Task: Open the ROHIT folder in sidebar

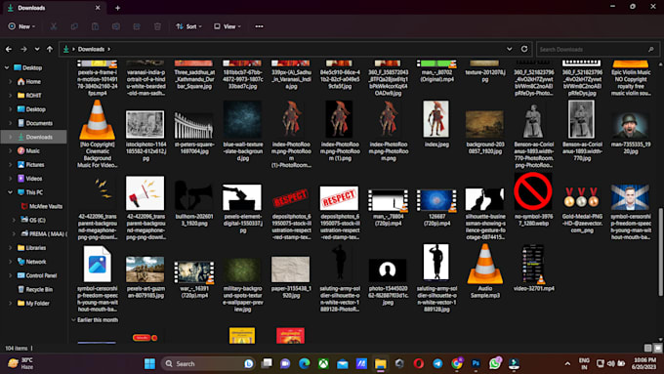Action: pyautogui.click(x=29, y=96)
